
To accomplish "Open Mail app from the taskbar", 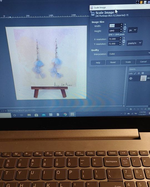I will point(44,115).
